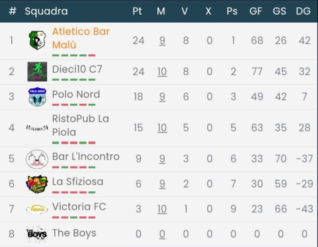The height and width of the screenshot is (247, 318).
Task: Click the Victoria FC oval logo
Action: (x=37, y=209)
